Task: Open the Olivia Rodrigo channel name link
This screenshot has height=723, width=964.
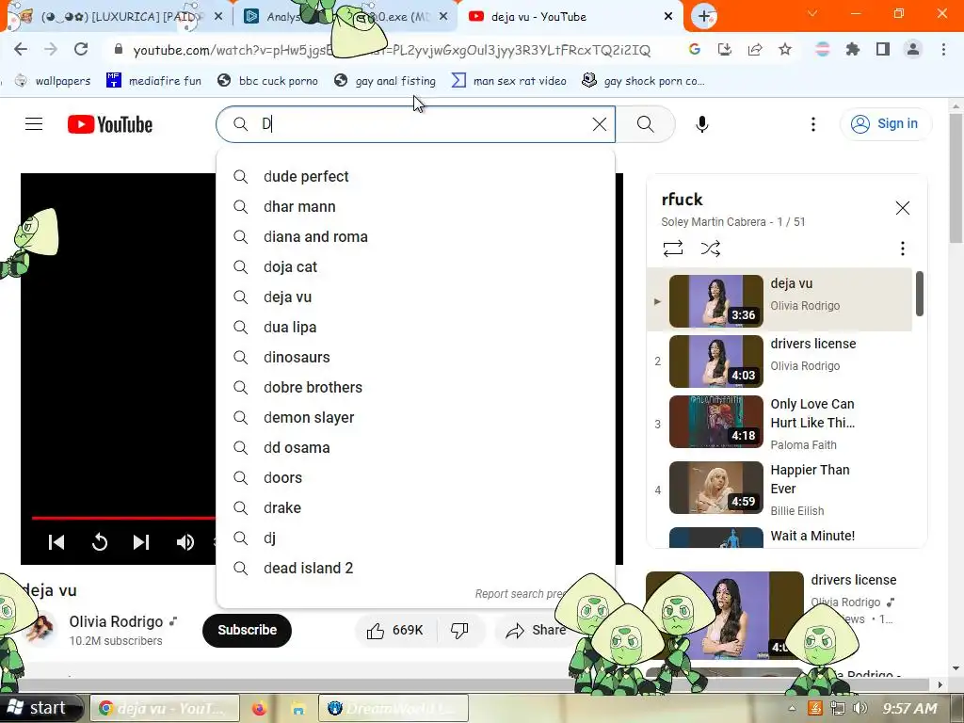Action: [x=116, y=621]
